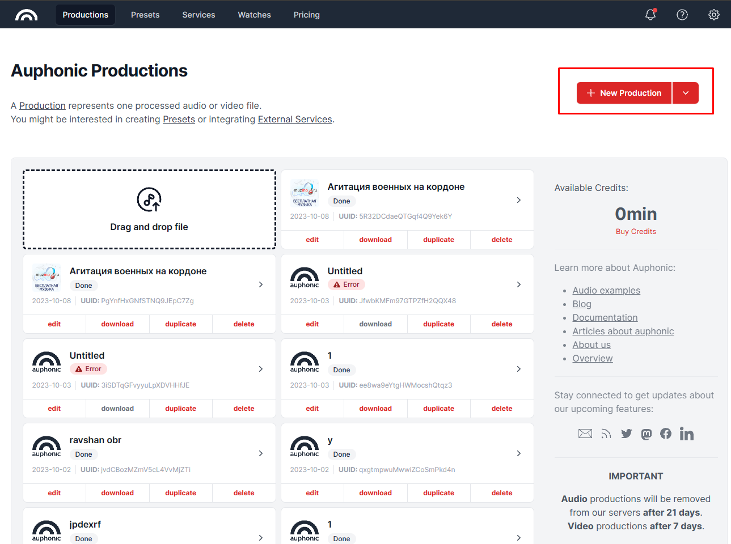This screenshot has height=544, width=731.
Task: Open the Blog link
Action: [582, 304]
